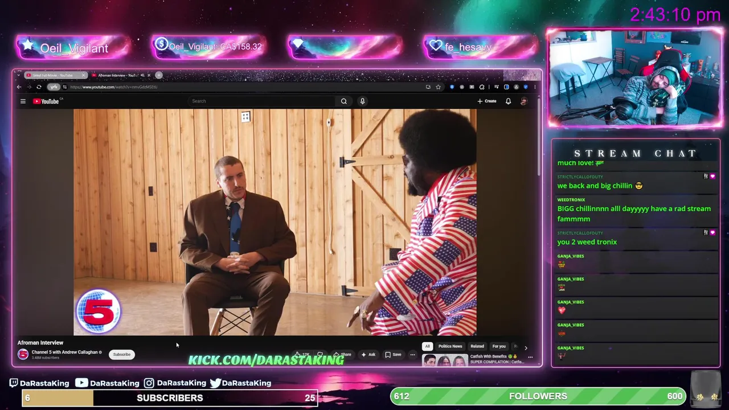Click the Afroman interview video player
The height and width of the screenshot is (410, 729).
275,222
